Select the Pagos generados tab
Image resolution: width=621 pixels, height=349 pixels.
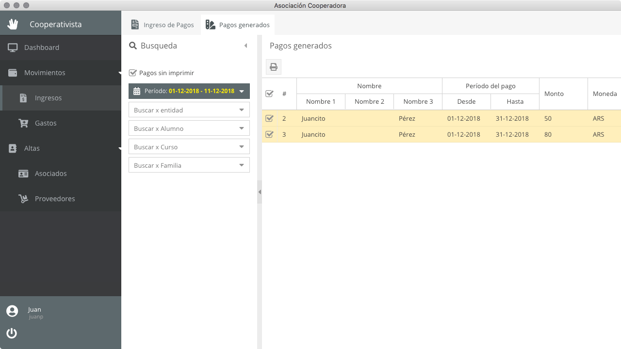[x=238, y=25]
